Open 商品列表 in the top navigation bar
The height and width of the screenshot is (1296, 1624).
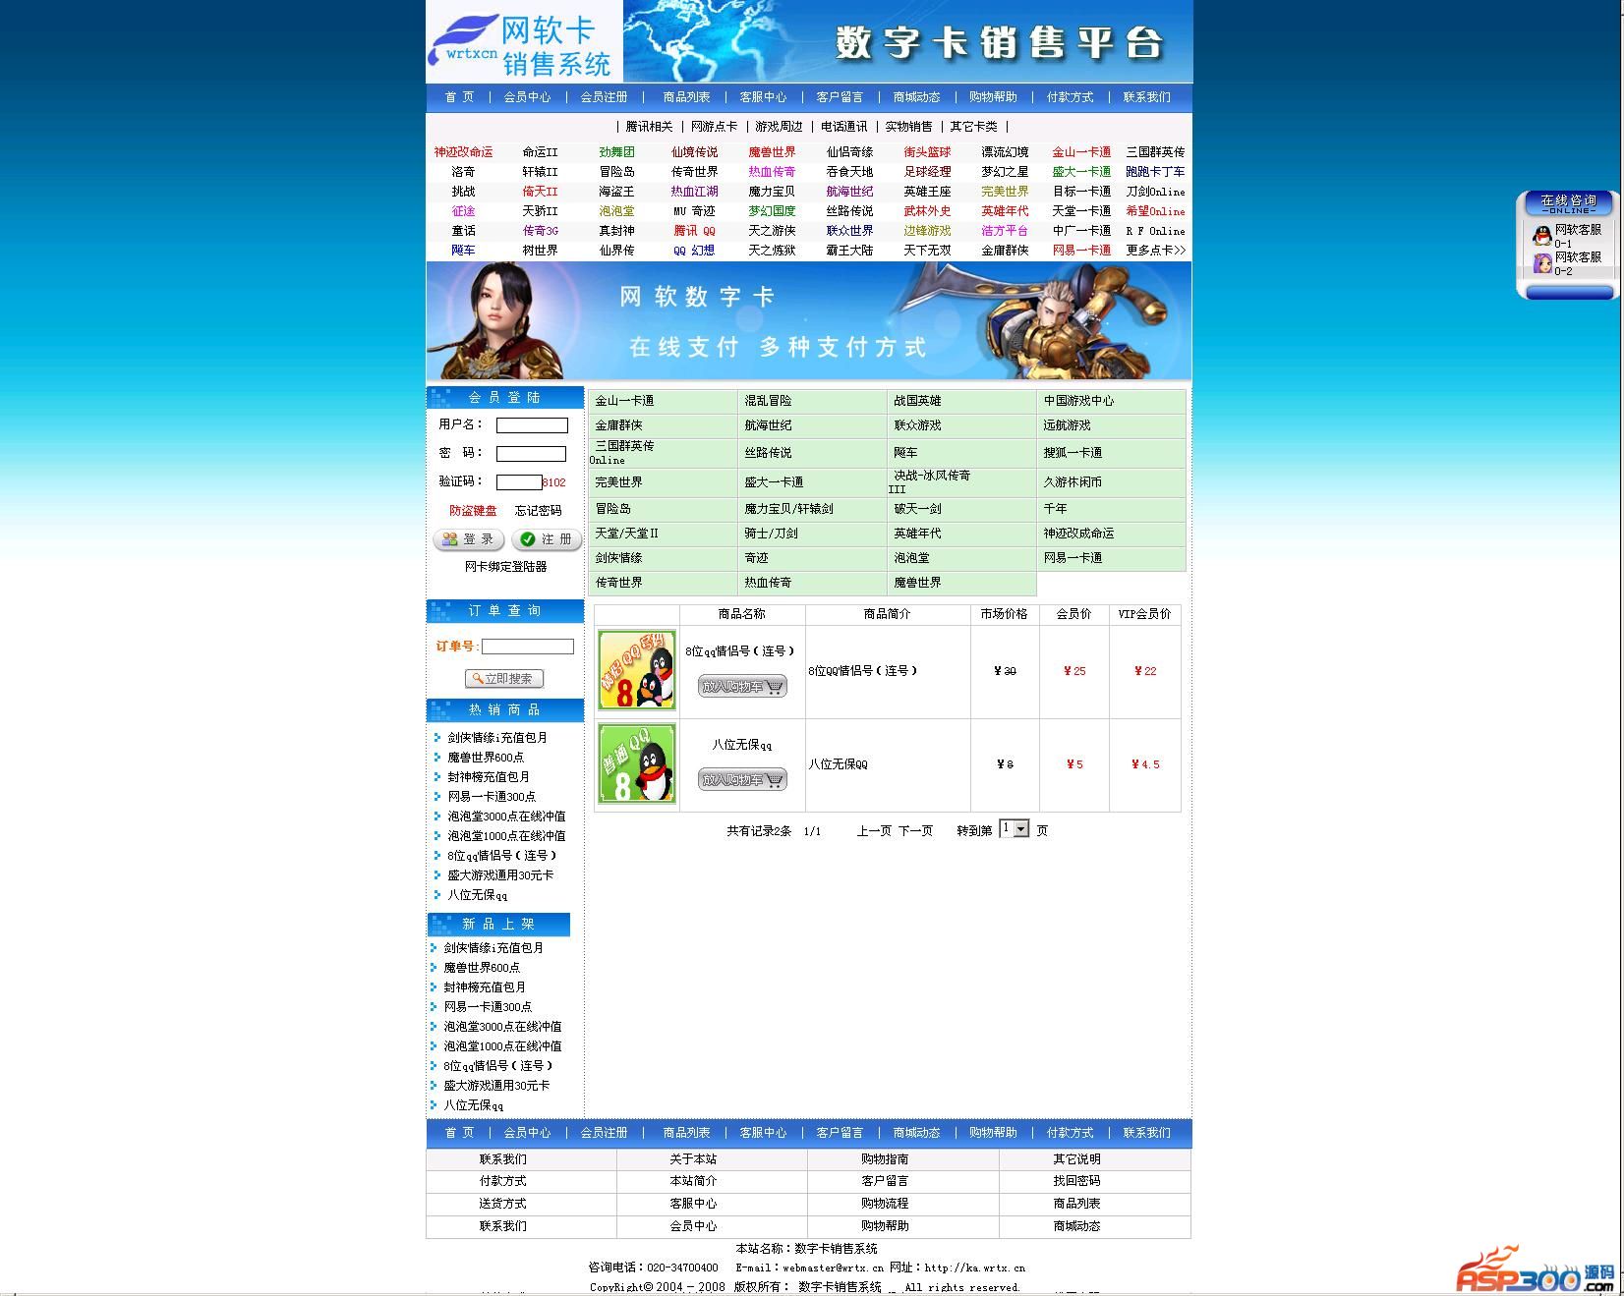tap(686, 97)
